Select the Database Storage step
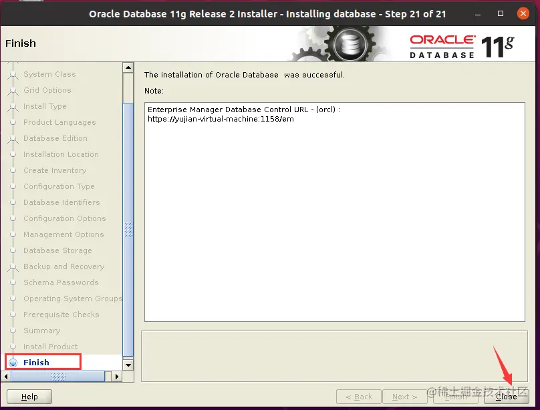 [x=57, y=250]
